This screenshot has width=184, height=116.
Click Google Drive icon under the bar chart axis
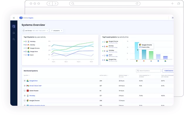[165, 61]
